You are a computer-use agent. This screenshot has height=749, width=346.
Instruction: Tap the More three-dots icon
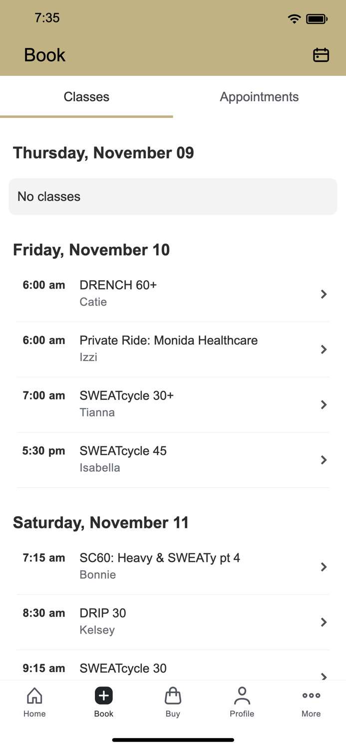(311, 696)
